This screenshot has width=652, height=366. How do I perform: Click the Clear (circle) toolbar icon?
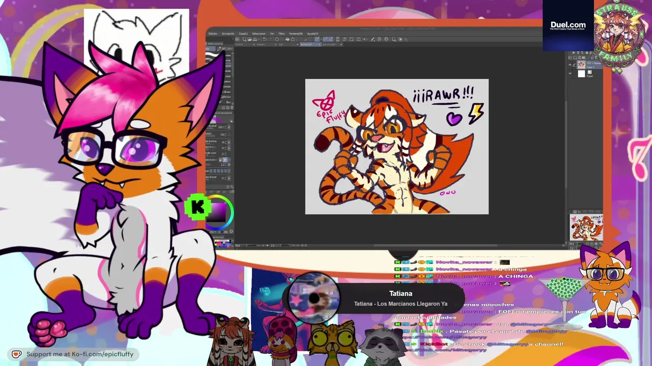coord(277,39)
